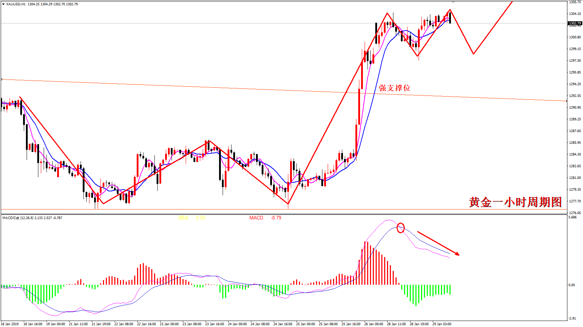Screen dimensions: 583x327
Task: Select the red 强支撑位 text label
Action: 394,88
